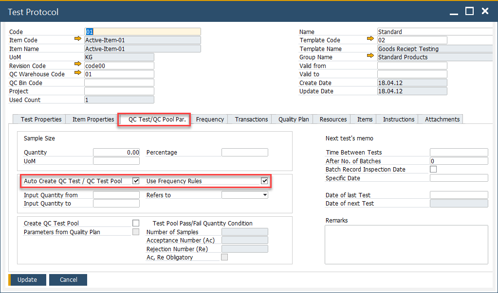Tick Batch Record Inspection Date checkbox

(433, 170)
